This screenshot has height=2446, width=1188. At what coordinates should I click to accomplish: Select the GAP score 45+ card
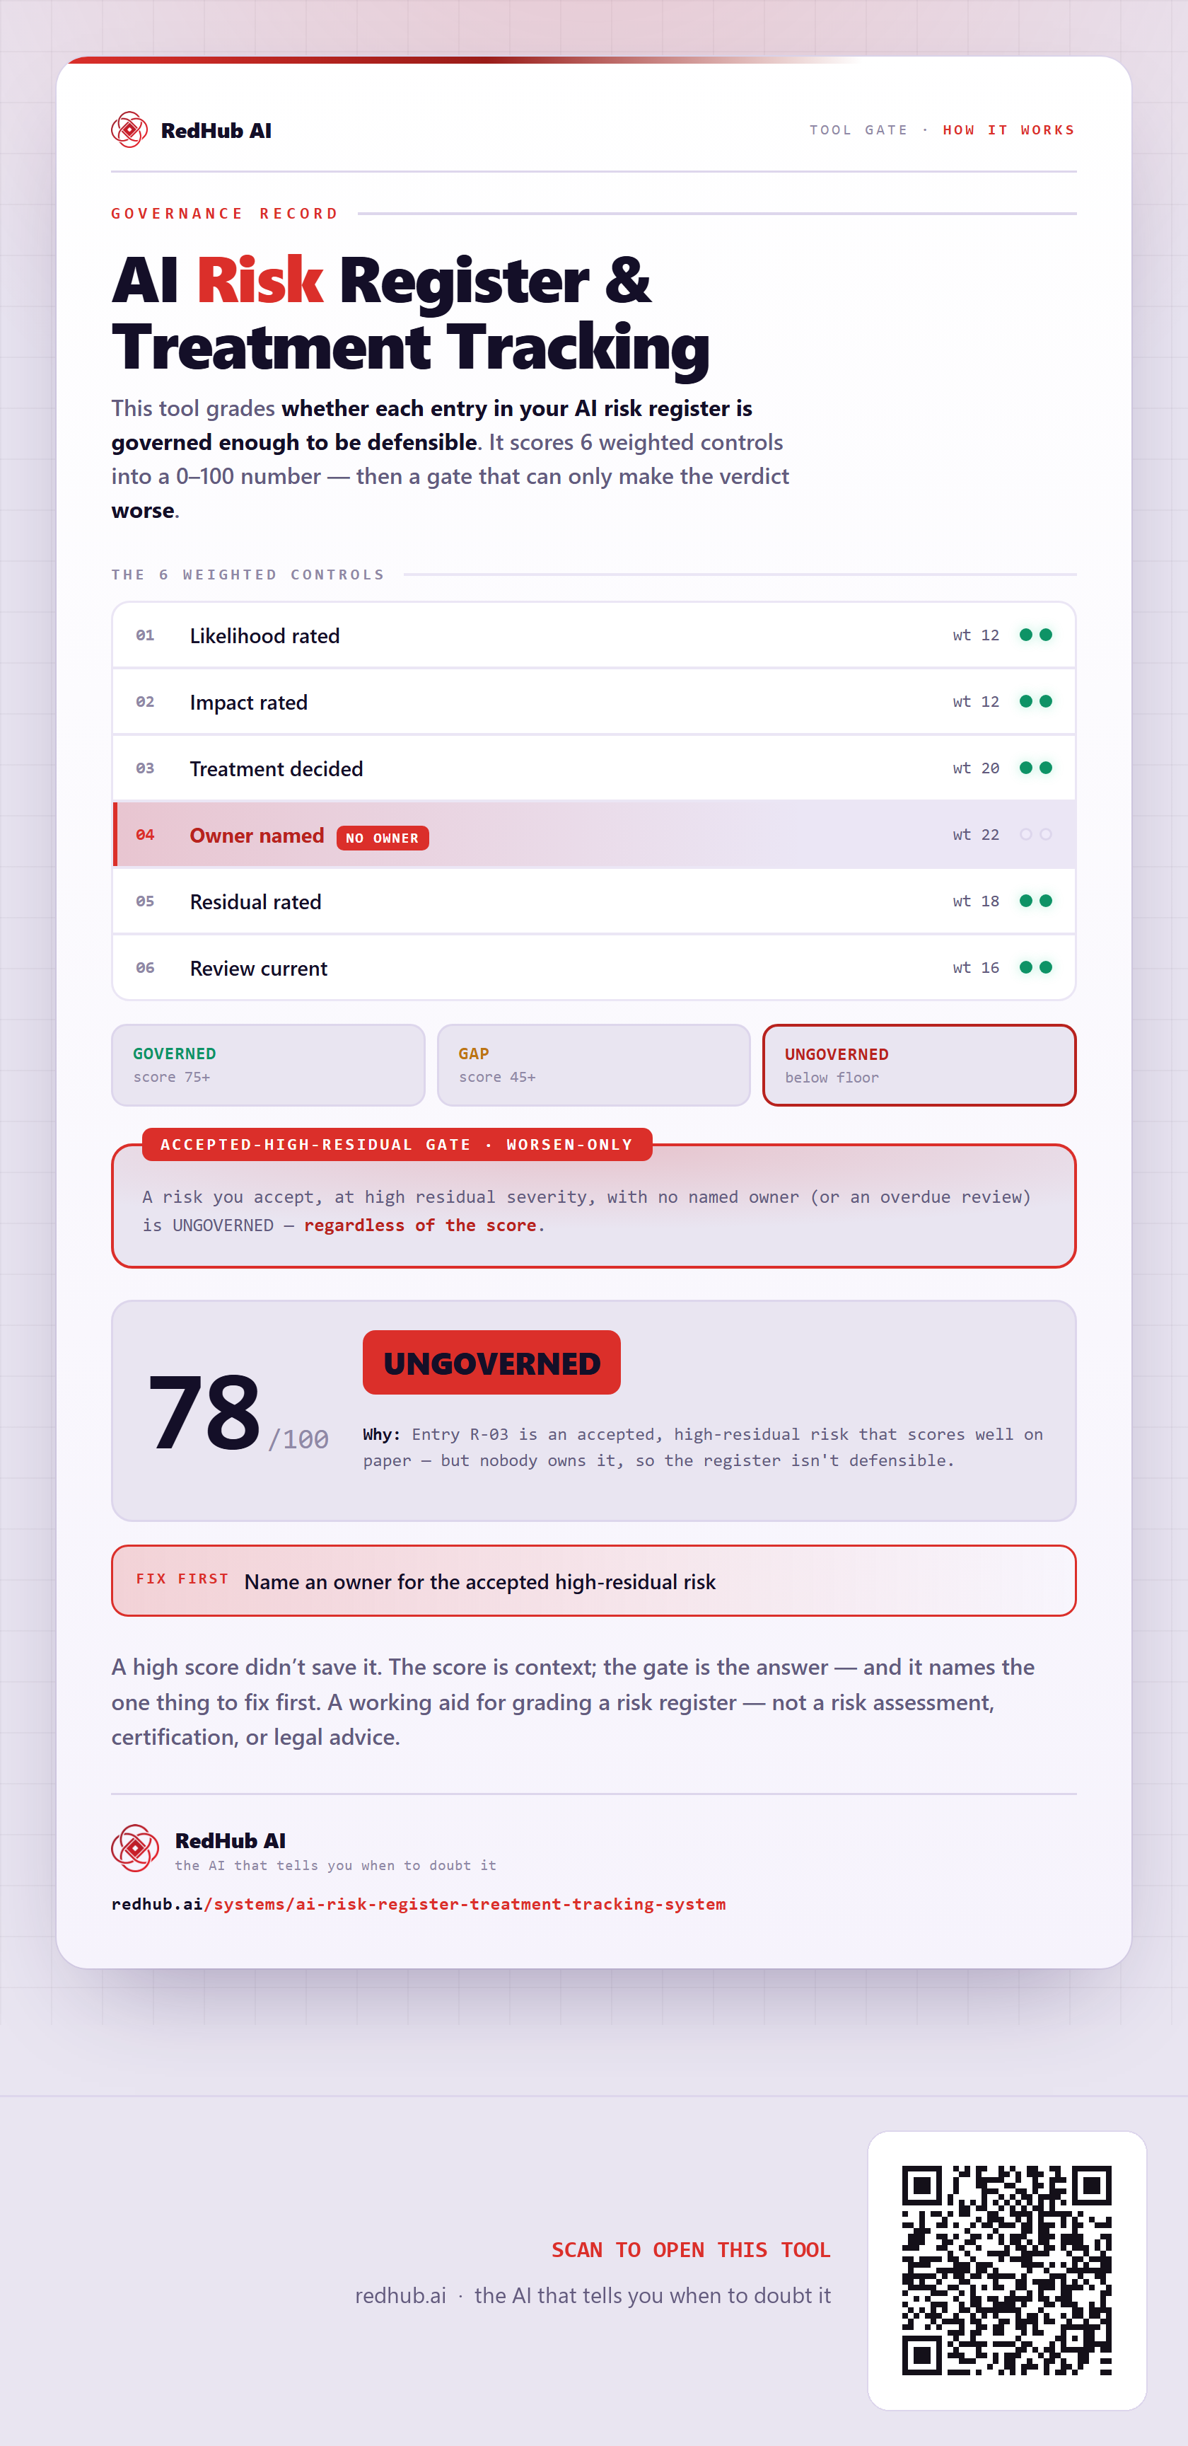coord(594,1066)
